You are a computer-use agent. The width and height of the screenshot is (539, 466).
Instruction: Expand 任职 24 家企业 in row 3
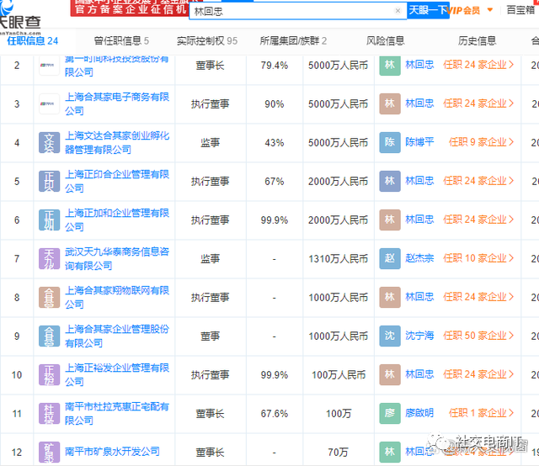click(x=478, y=103)
